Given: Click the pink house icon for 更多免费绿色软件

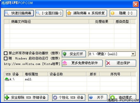Looking at the screenshot, I should [65, 63].
